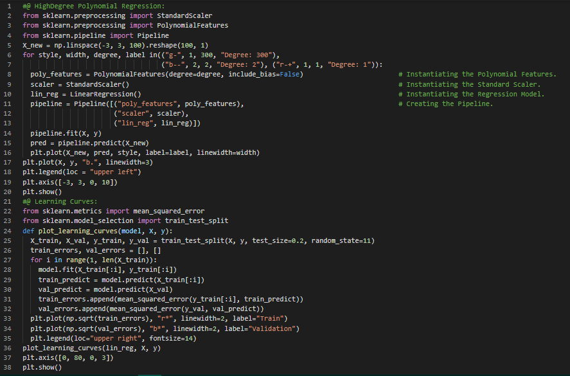Click the def plot_learning_curves function name
Screen dimensions: 570x376
pyautogui.click(x=78, y=231)
